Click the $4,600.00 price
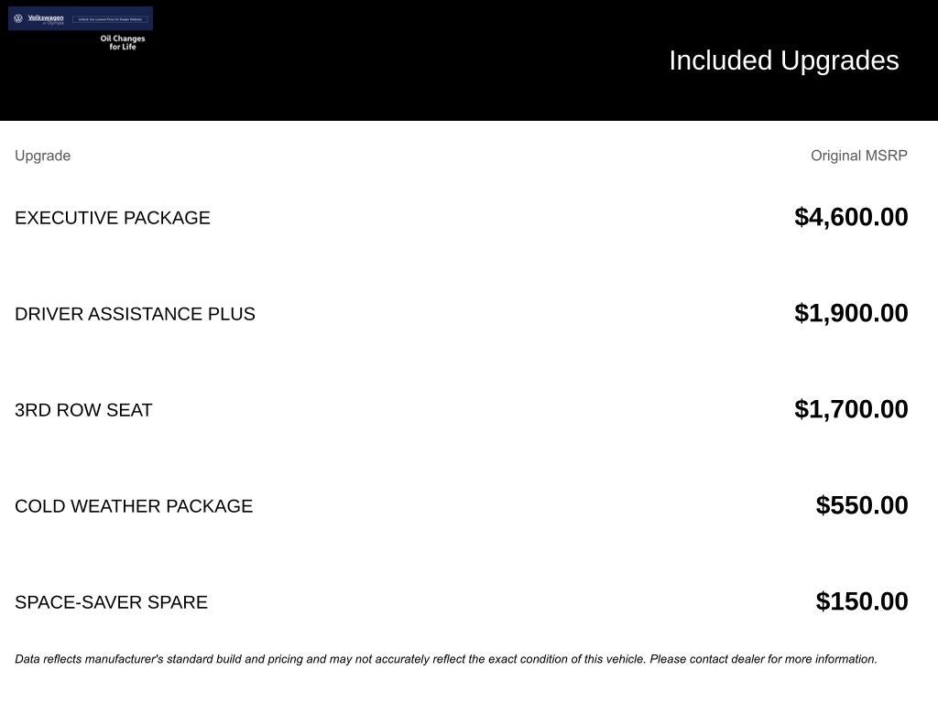The image size is (938, 703). coord(851,217)
